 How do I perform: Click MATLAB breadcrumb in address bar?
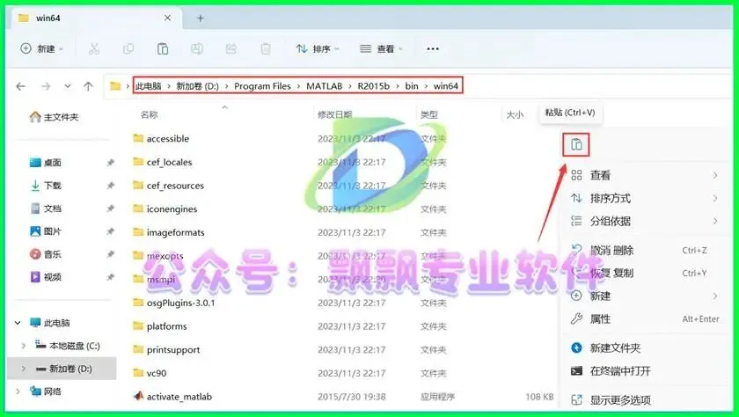coord(325,86)
